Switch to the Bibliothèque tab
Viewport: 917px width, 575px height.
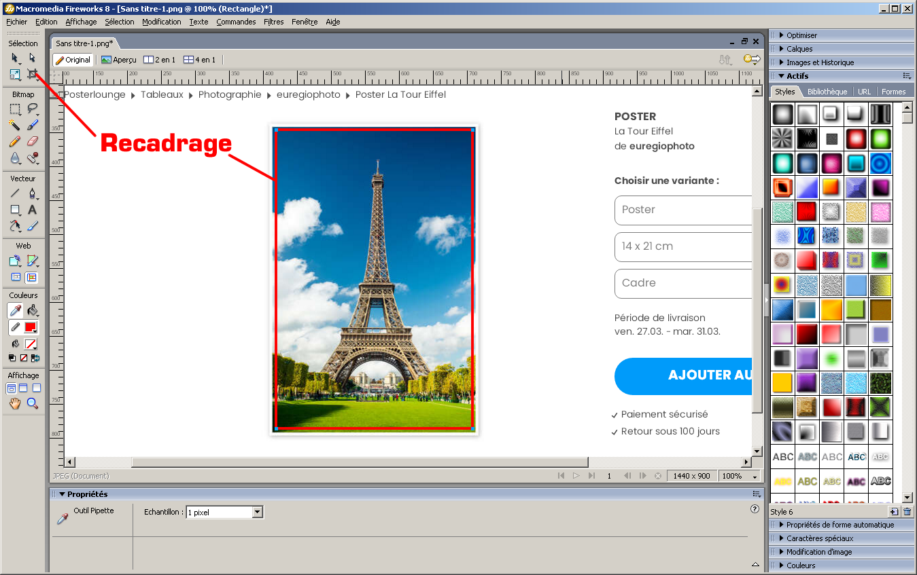coord(827,92)
